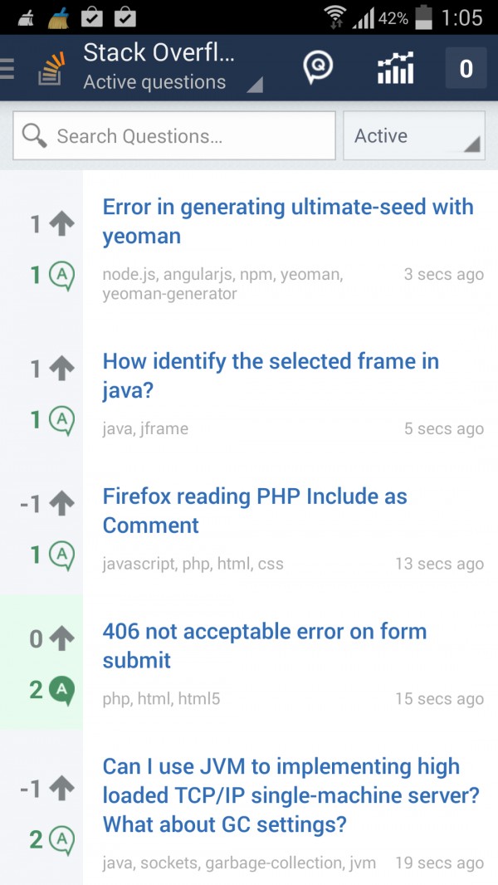
Task: Tap the filled green accepted answer badge
Action: (61, 689)
